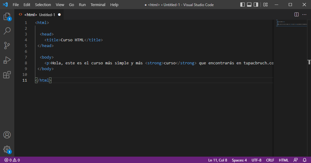The image size is (311, 163).
Task: Open the editor More Actions ellipsis
Action: point(304,15)
